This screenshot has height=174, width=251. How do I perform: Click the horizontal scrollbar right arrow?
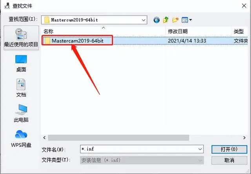coord(244,138)
